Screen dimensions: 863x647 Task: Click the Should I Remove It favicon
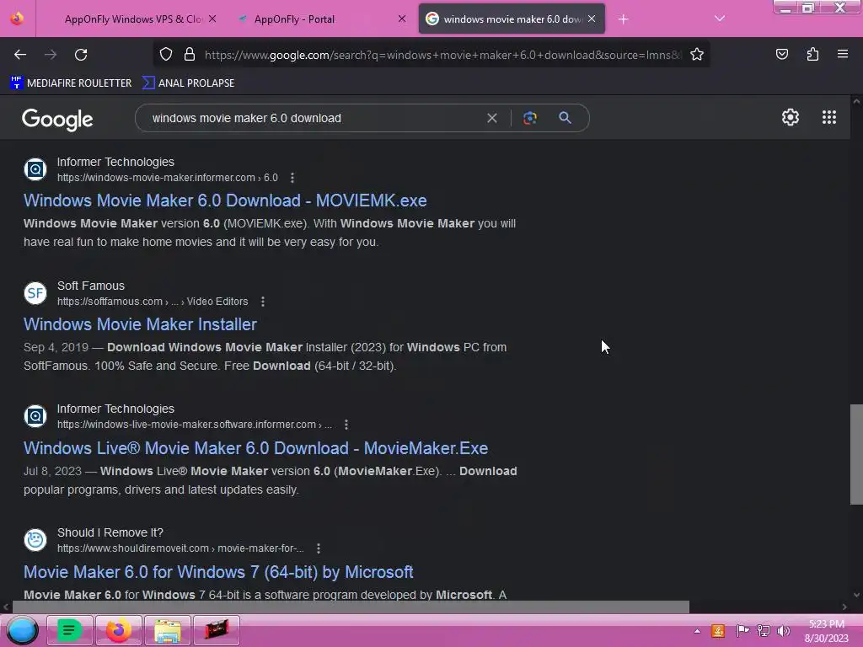point(35,540)
